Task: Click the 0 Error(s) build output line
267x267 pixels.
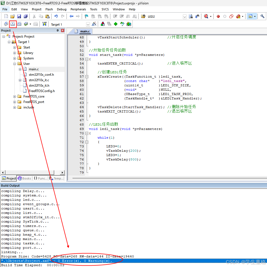Action: (x=133, y=261)
